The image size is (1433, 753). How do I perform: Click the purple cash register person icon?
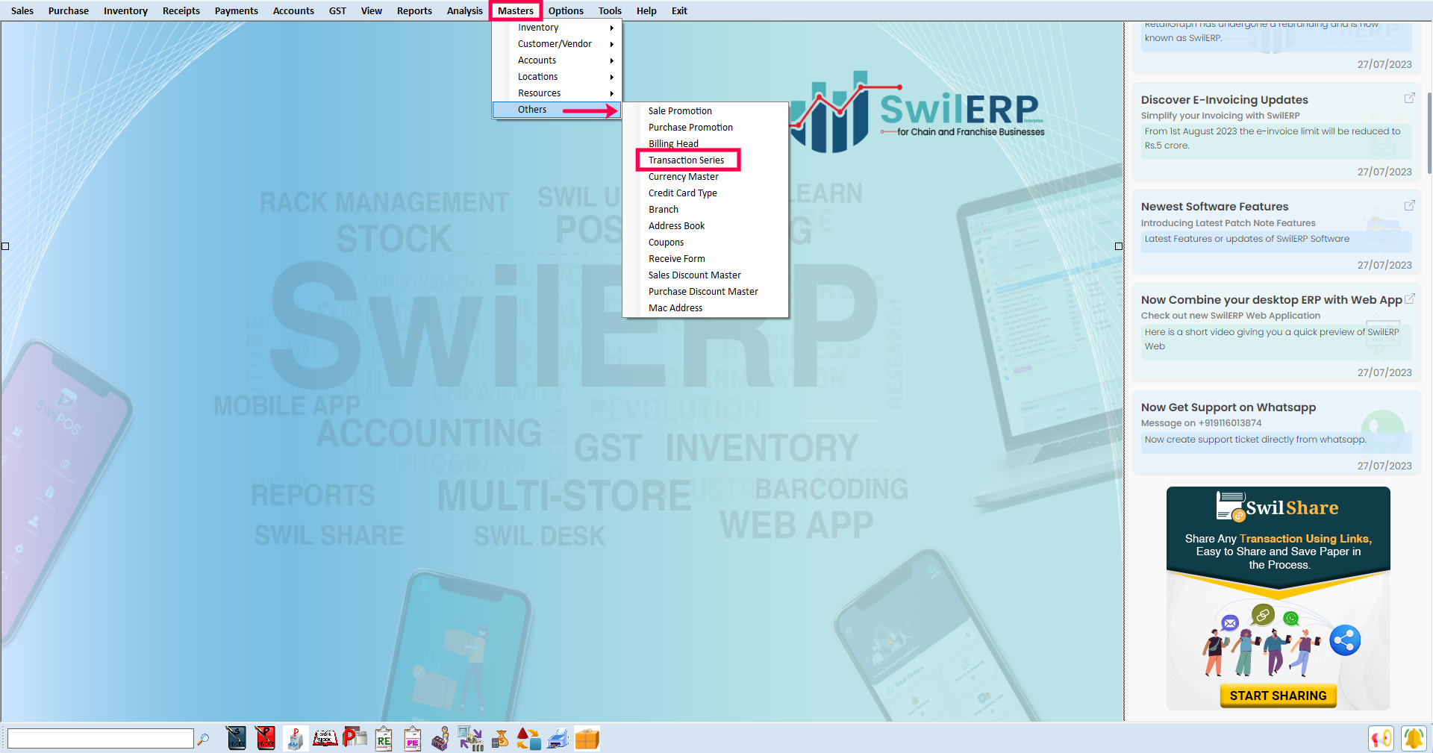click(441, 738)
